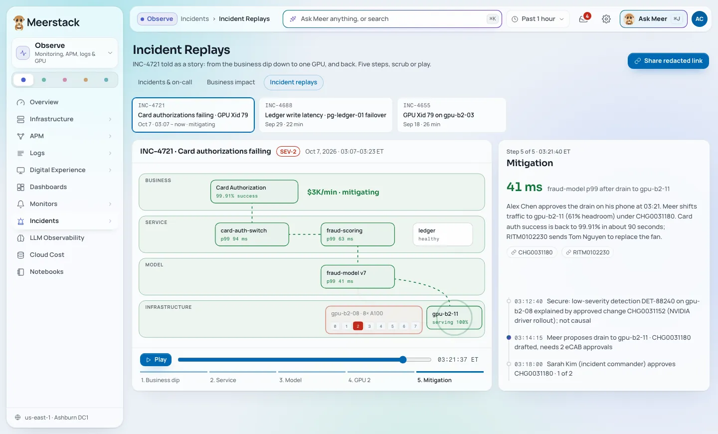Click the AC user avatar
718x434 pixels.
pos(700,19)
